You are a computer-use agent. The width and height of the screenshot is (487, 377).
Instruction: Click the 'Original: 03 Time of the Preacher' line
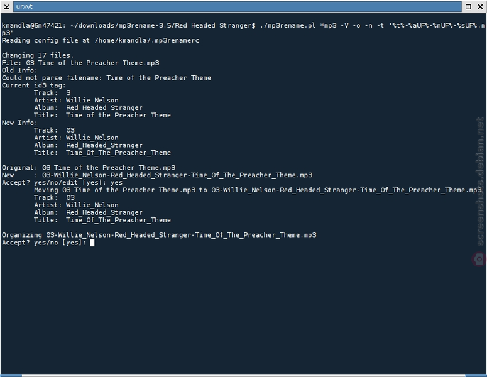coord(89,168)
